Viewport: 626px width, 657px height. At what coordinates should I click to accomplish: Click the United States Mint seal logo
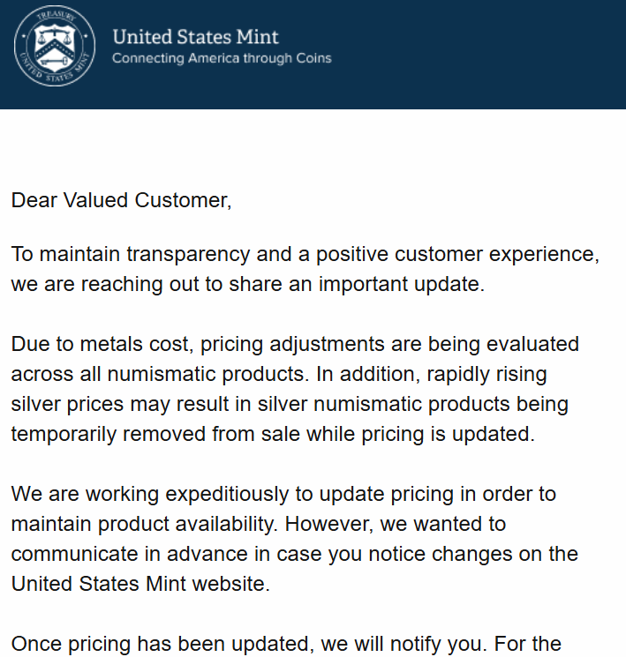coord(54,49)
